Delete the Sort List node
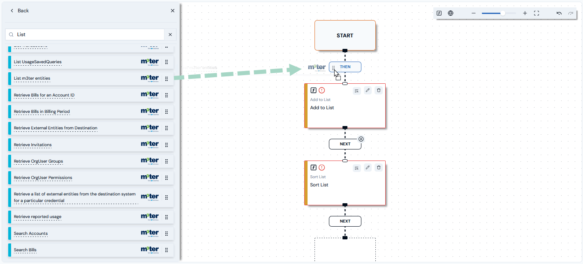This screenshot has height=264, width=583. tap(379, 168)
